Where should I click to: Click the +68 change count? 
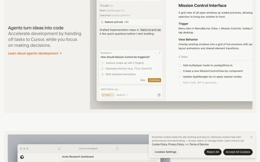[126, 22]
